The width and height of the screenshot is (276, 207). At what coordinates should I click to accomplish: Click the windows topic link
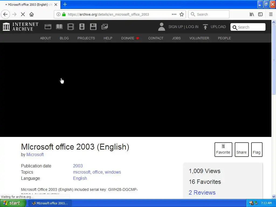coord(113,172)
